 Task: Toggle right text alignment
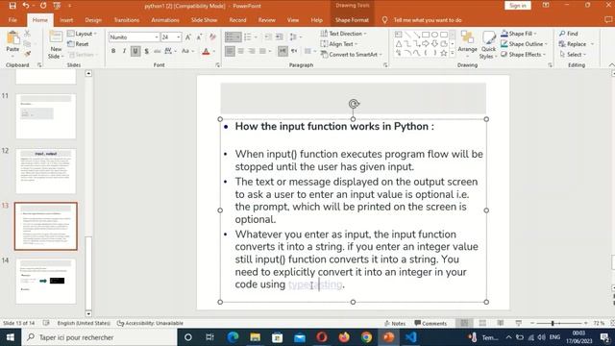[x=252, y=51]
